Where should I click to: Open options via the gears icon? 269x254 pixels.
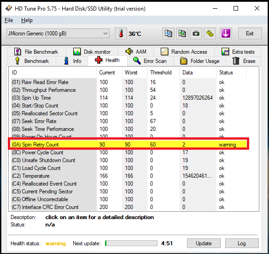[210, 34]
